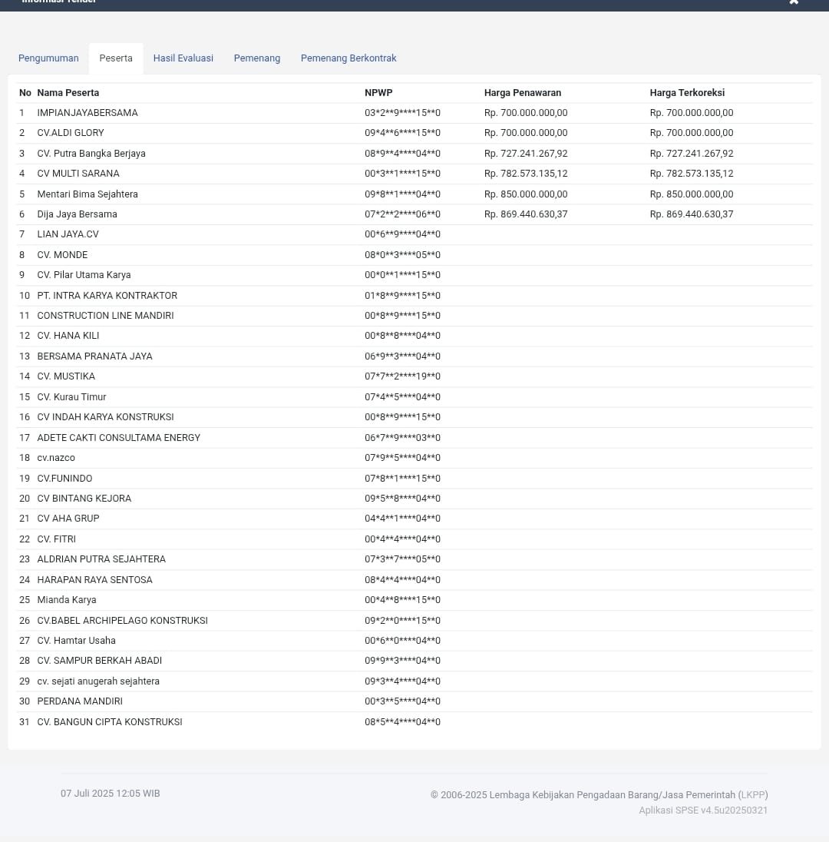The image size is (829, 842).
Task: Select CONSTRUCTION LINE MANDIRI row
Action: 414,316
